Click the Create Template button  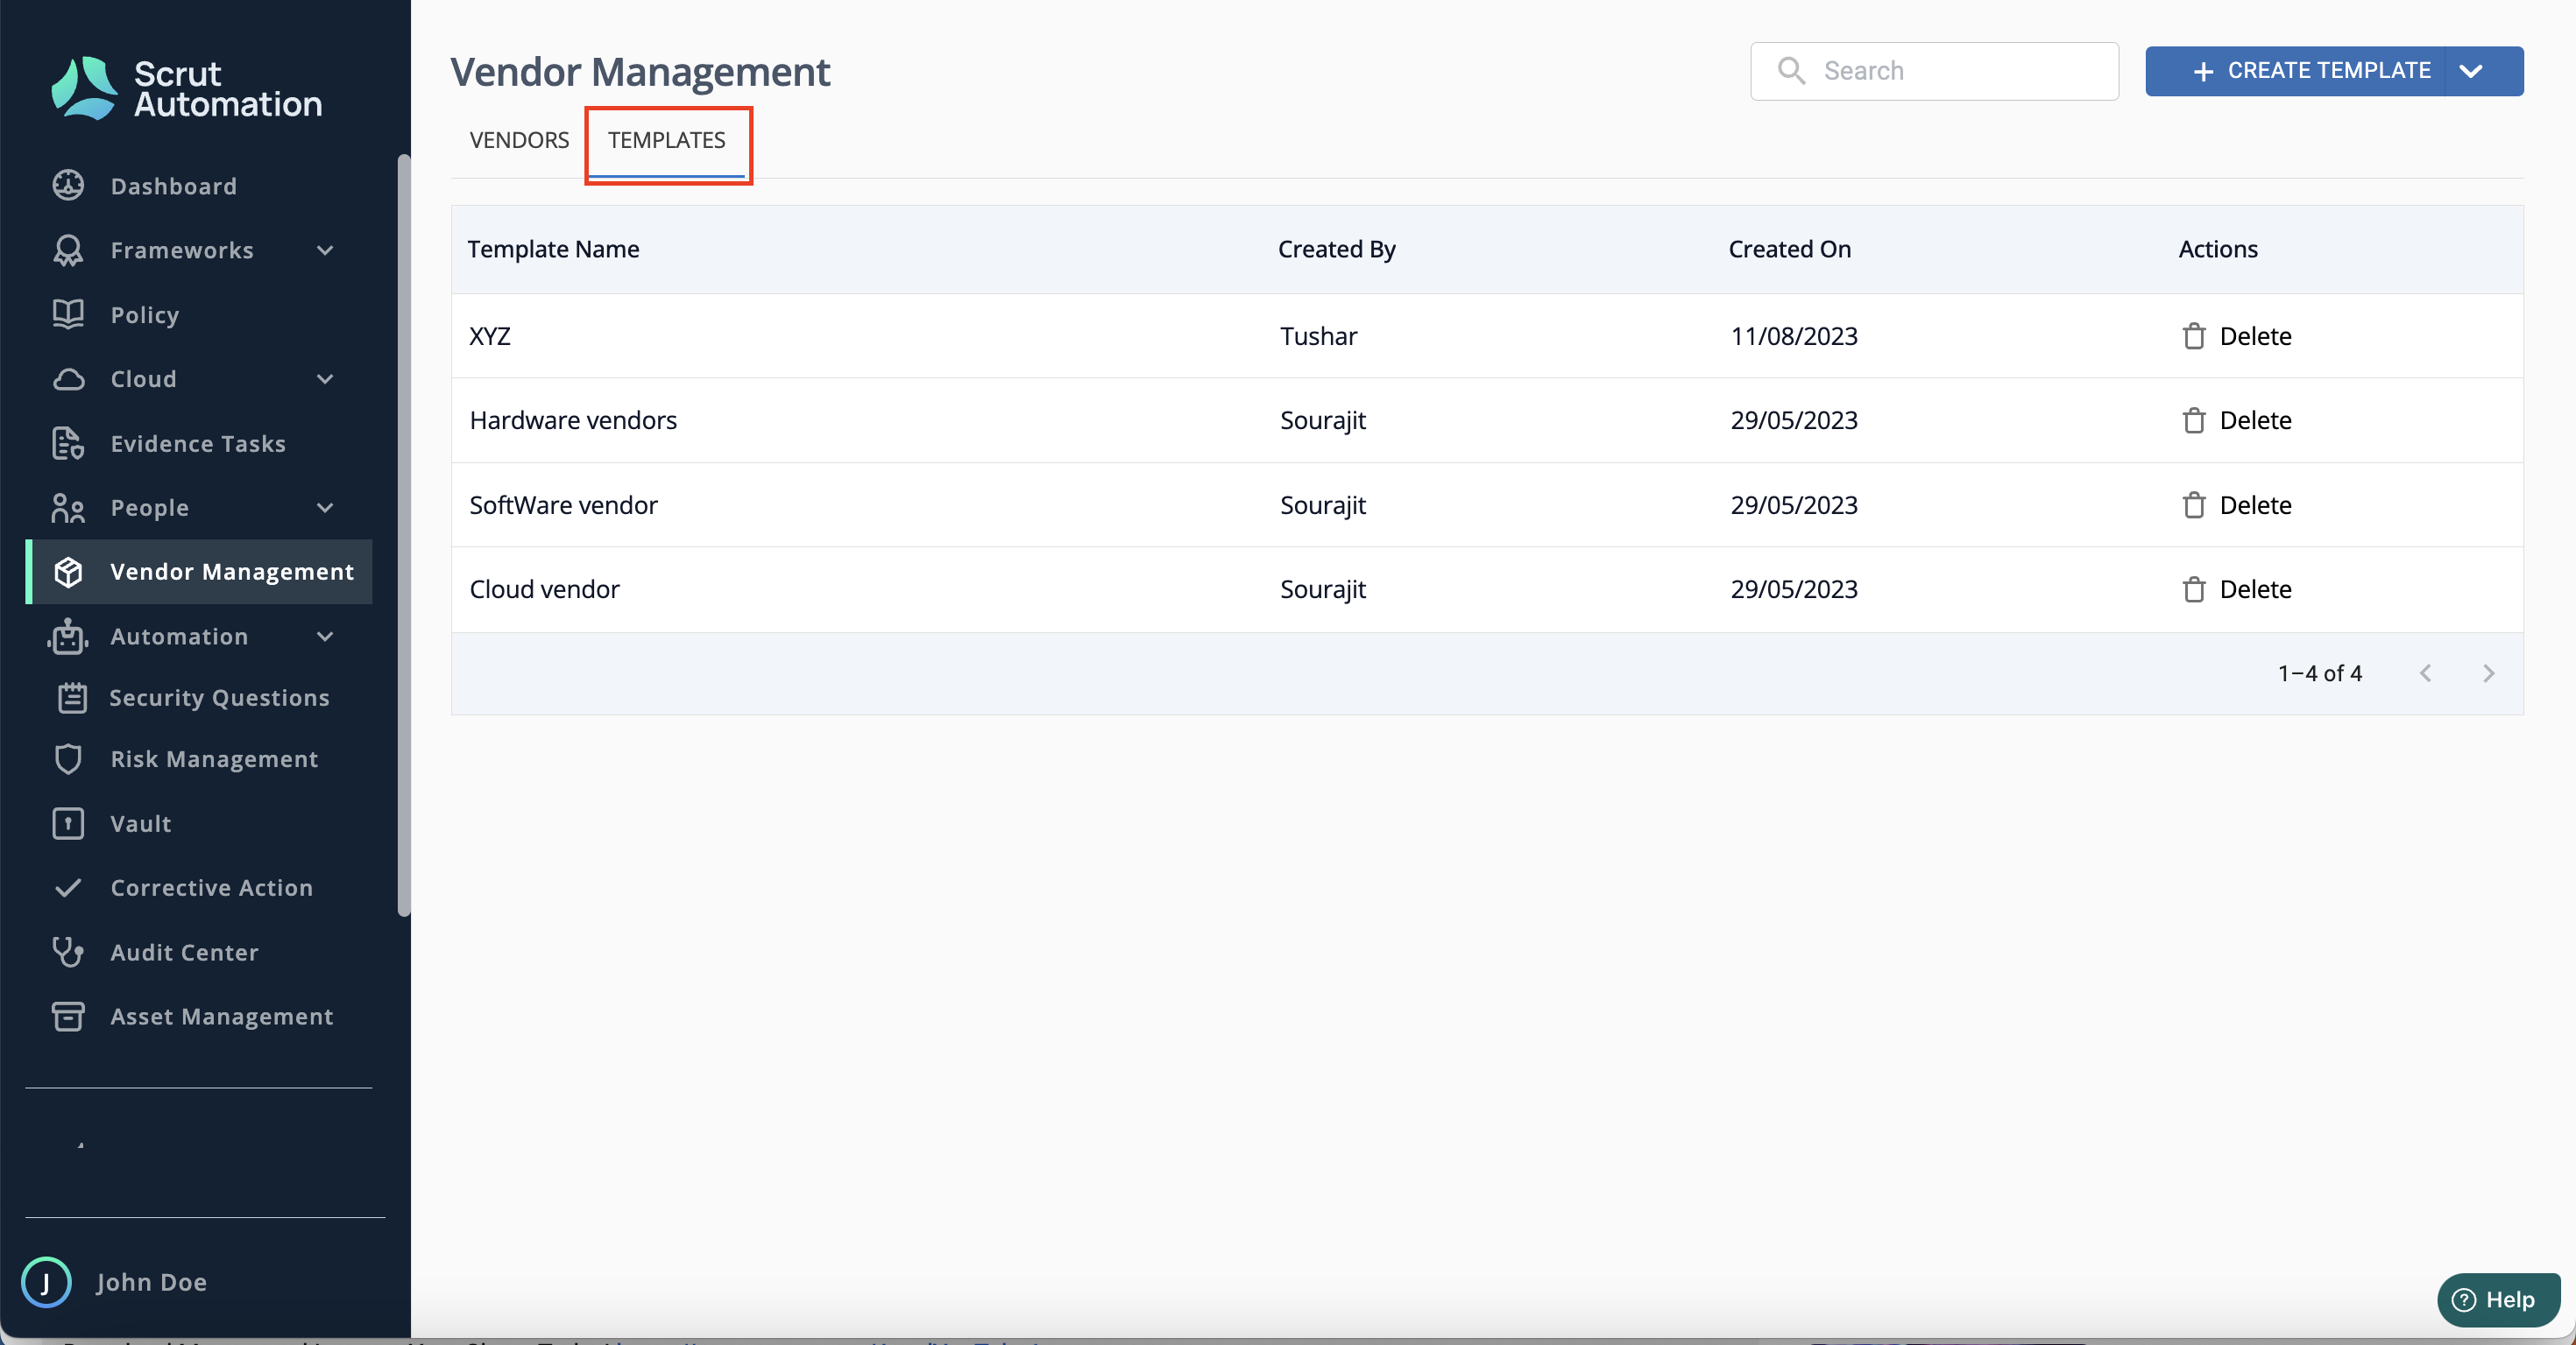[2295, 71]
